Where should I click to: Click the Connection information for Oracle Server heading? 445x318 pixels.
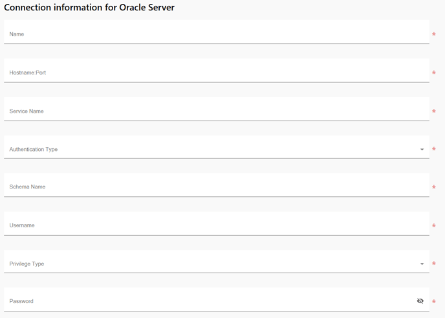tap(89, 7)
